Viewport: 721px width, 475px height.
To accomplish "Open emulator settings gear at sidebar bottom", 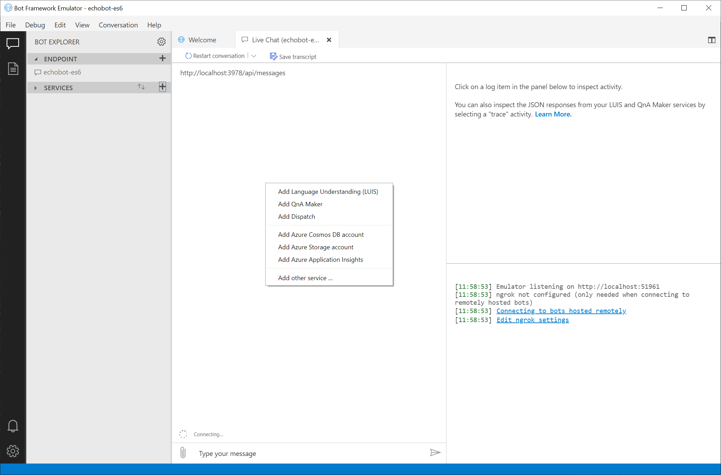I will point(13,451).
